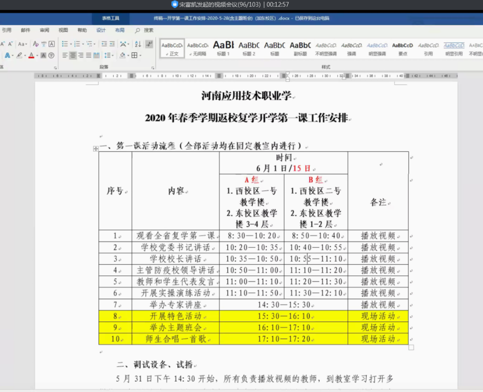Toggle show paragraph marks
Image resolution: width=483 pixels, height=392 pixels.
pos(149,44)
